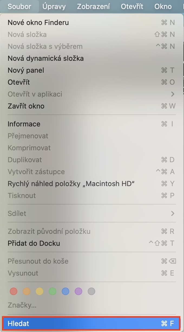Choose the green tag color dot
This screenshot has width=184, height=332.
pos(52,291)
